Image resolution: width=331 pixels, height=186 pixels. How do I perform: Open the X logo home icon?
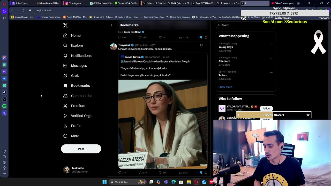tap(65, 25)
